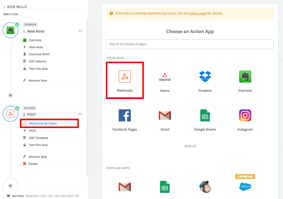Select the Gmail app under Your Apps

point(165,116)
